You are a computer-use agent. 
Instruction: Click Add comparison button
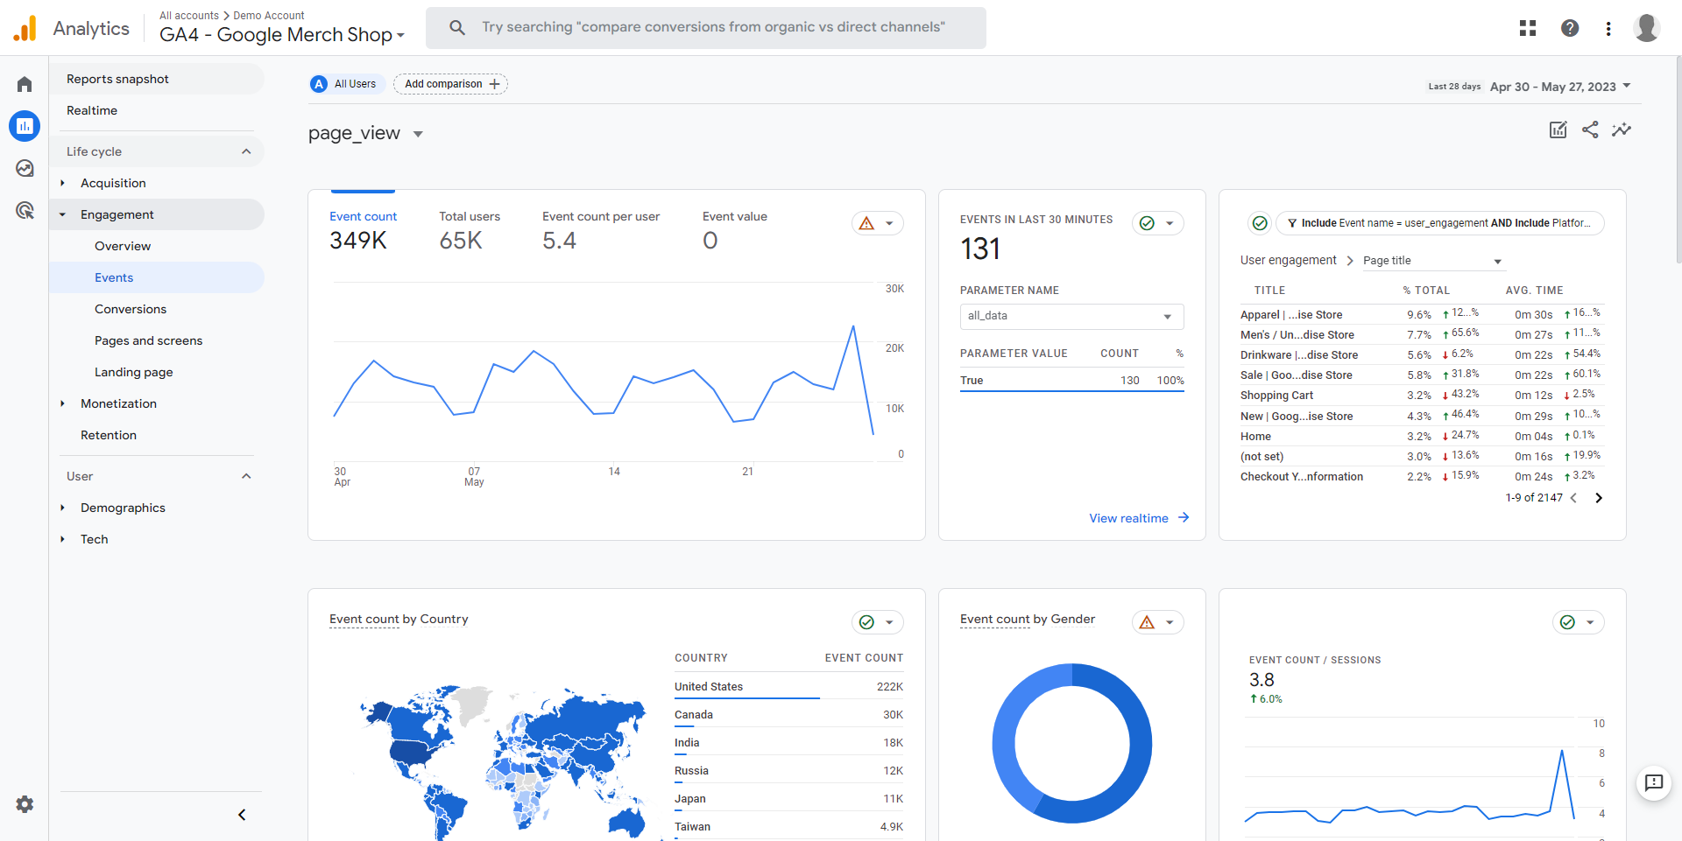450,84
